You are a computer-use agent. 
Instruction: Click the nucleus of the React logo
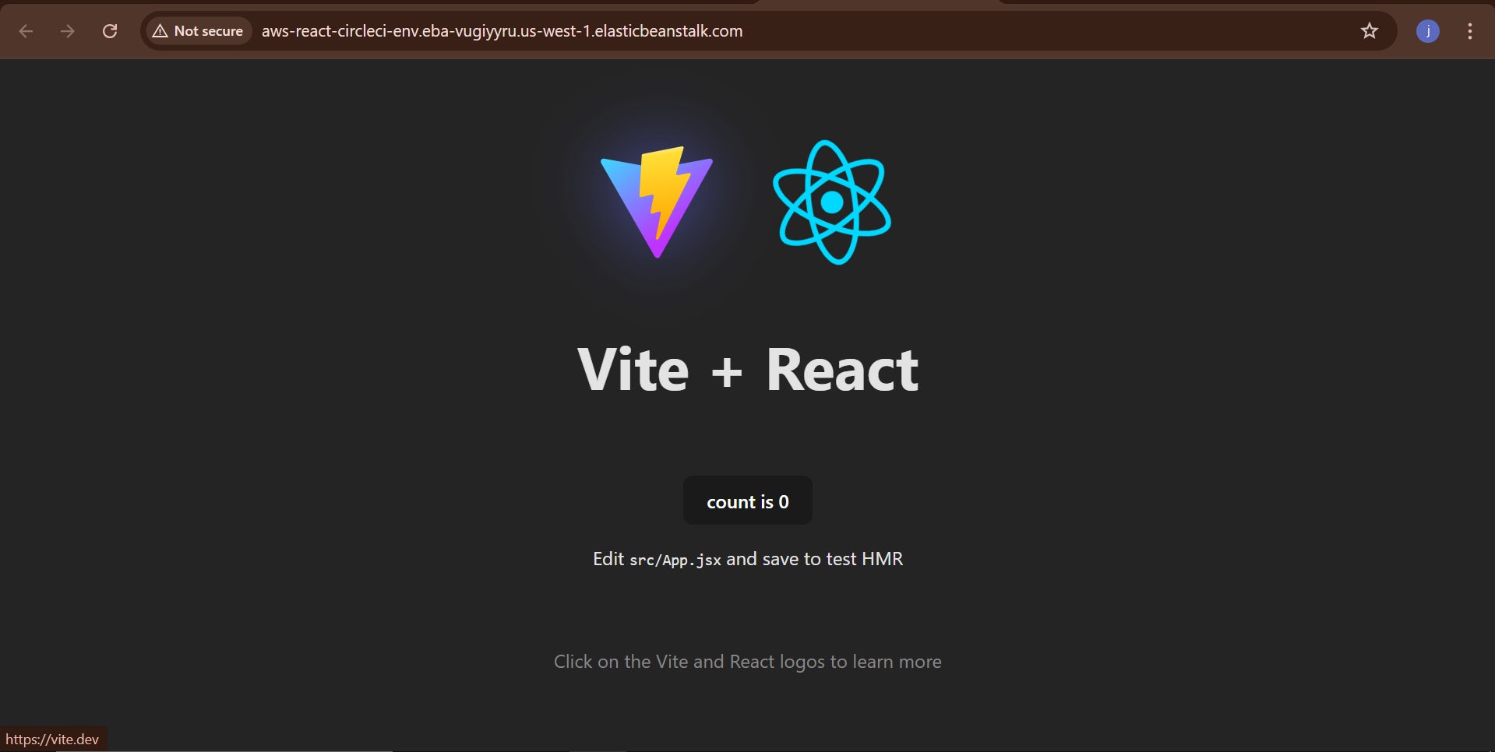pyautogui.click(x=831, y=201)
